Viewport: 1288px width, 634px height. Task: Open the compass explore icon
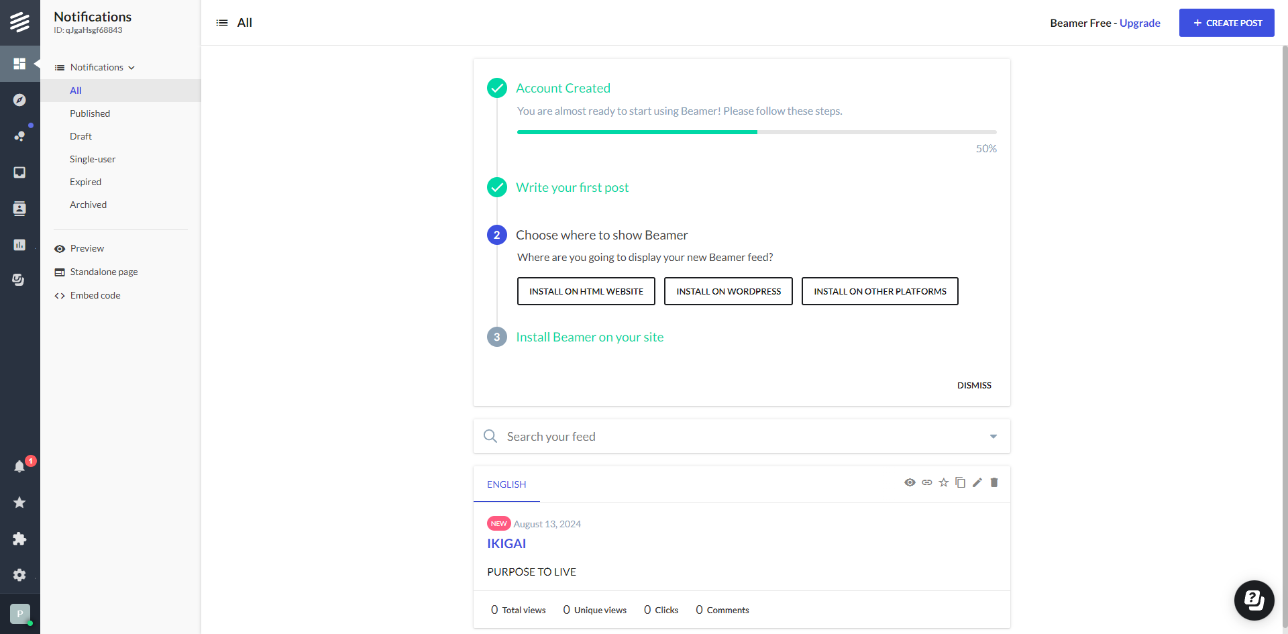(x=19, y=100)
